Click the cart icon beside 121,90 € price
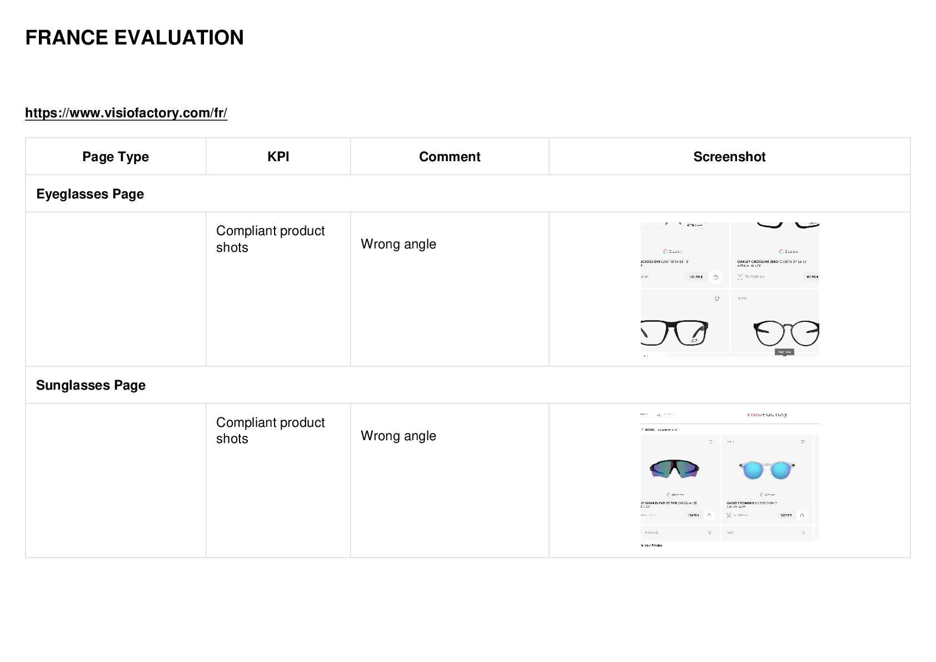Image resolution: width=936 pixels, height=662 pixels. [715, 277]
